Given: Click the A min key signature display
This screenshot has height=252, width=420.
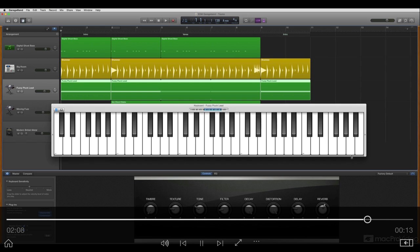Looking at the screenshot, I should point(226,21).
